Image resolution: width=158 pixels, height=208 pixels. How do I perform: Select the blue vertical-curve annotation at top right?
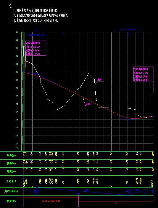click(x=128, y=29)
